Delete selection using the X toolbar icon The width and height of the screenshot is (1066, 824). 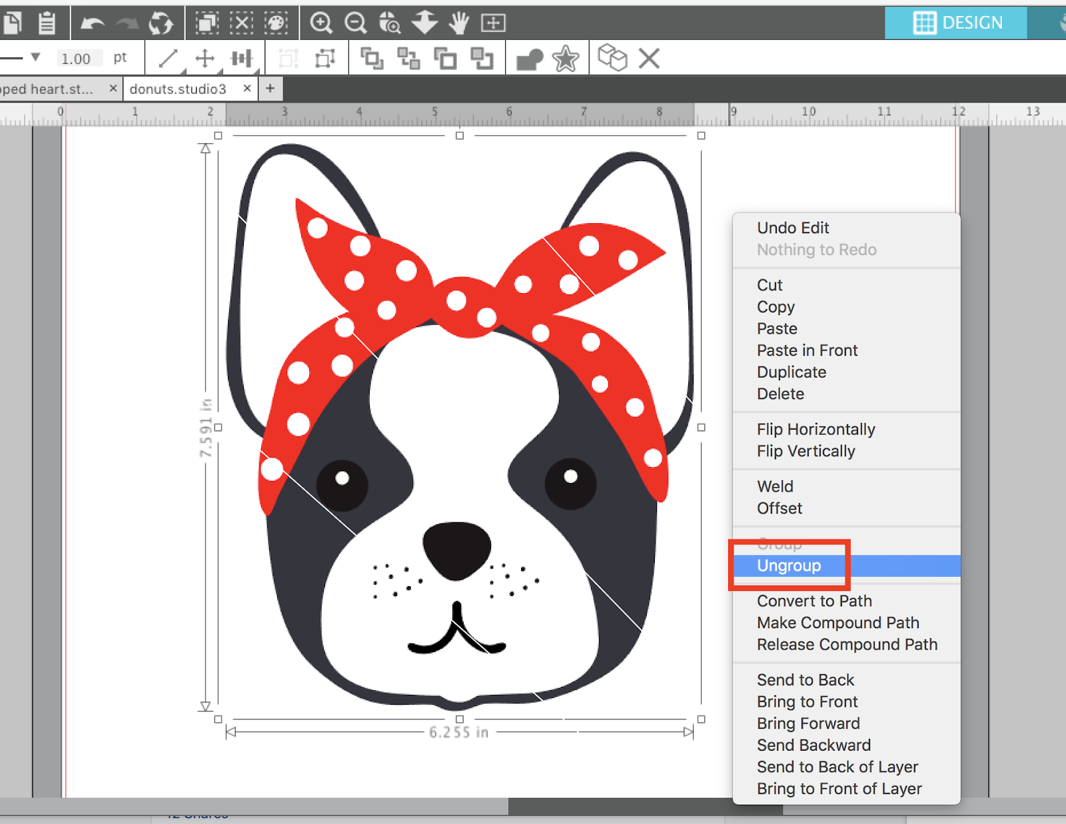coord(648,59)
